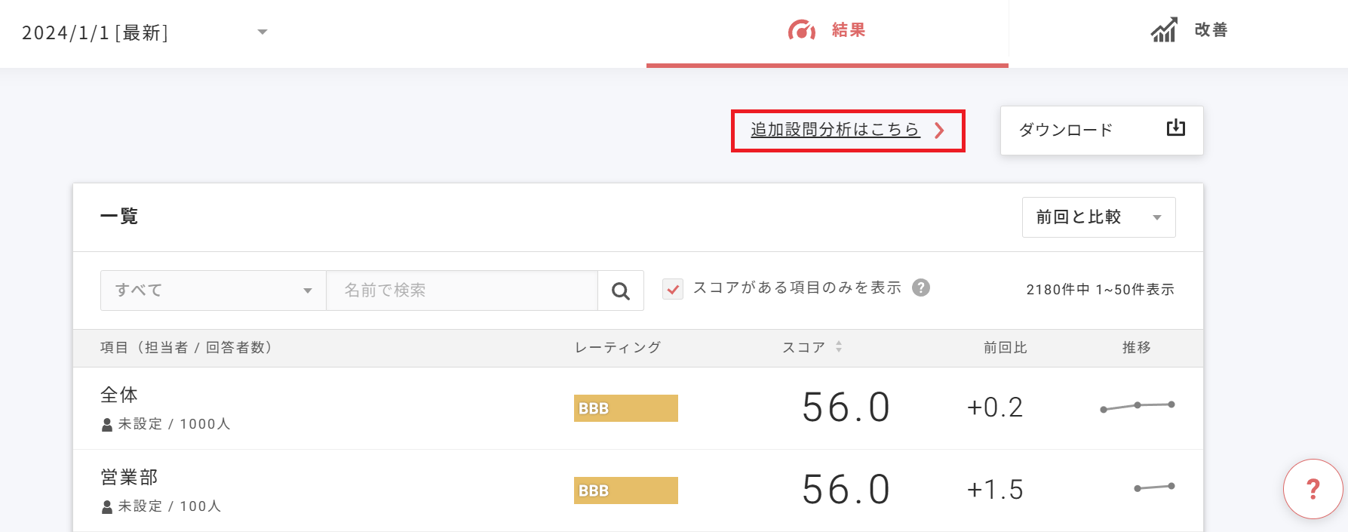
Task: Click the person icon beside 未設定 / 1000人
Action: [x=107, y=423]
